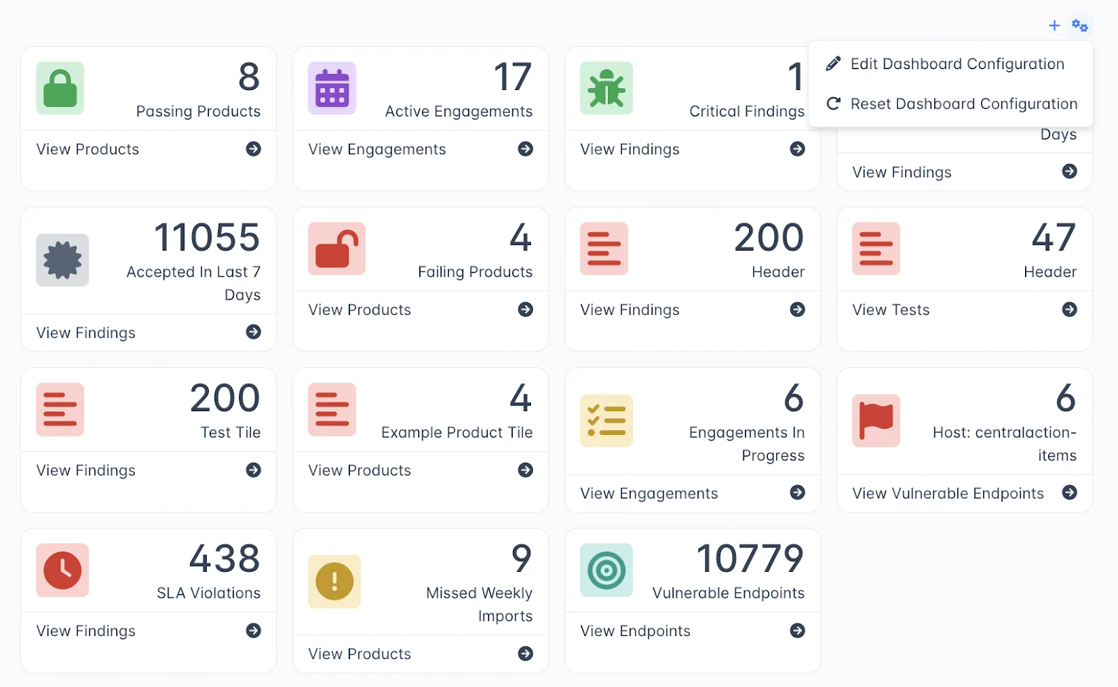Click the teal target Vulnerable Endpoints icon
Viewport: 1118px width, 687px height.
(x=606, y=570)
